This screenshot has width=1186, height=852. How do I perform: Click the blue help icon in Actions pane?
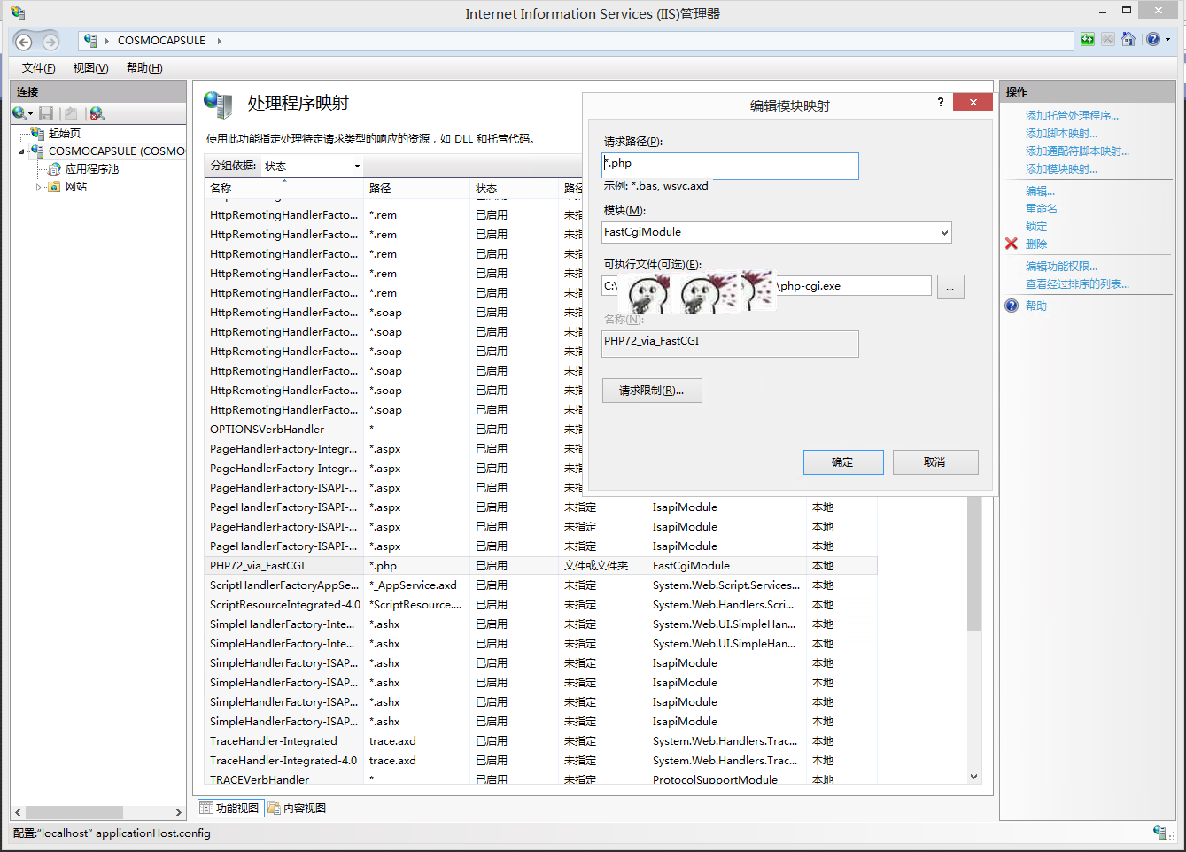click(x=1012, y=306)
